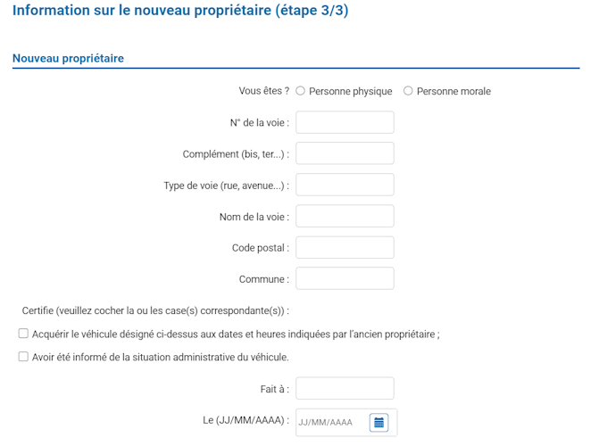
Task: Click the JJ/MM/AAAA date text field
Action: pos(331,422)
